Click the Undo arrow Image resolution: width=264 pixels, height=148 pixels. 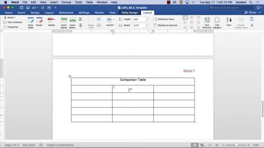click(x=34, y=7)
